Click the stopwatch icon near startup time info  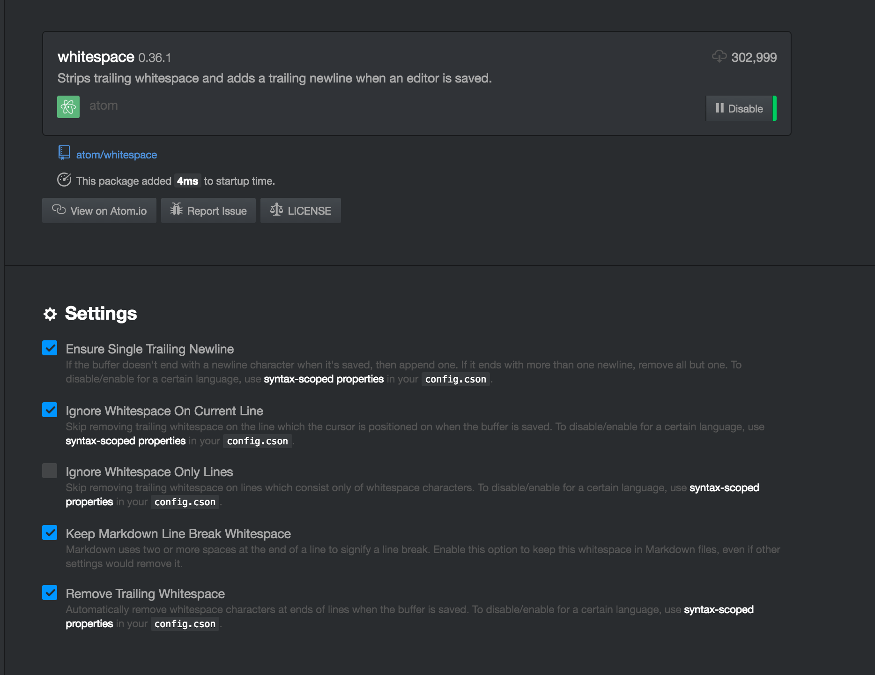[64, 179]
